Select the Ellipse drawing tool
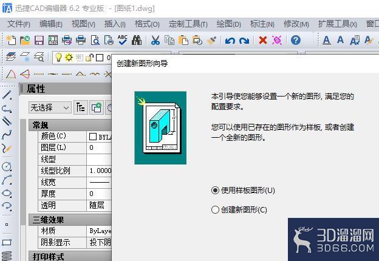 pos(7,193)
